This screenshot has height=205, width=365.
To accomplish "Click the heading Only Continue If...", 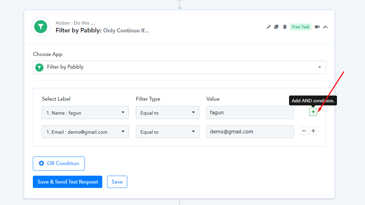I will tap(126, 30).
